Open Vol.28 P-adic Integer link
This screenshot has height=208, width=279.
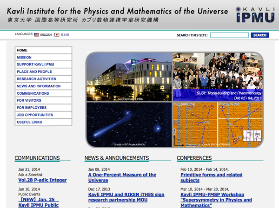coord(42,180)
